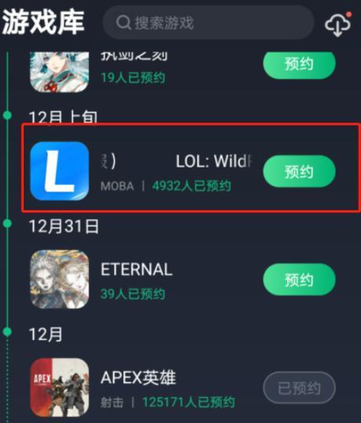Reserve the game with 19人已预约

299,64
